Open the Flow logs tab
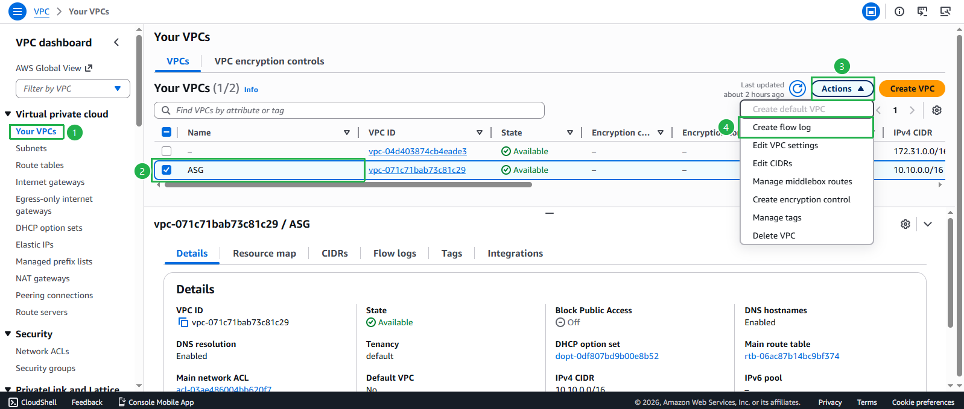The height and width of the screenshot is (409, 964). click(x=395, y=253)
